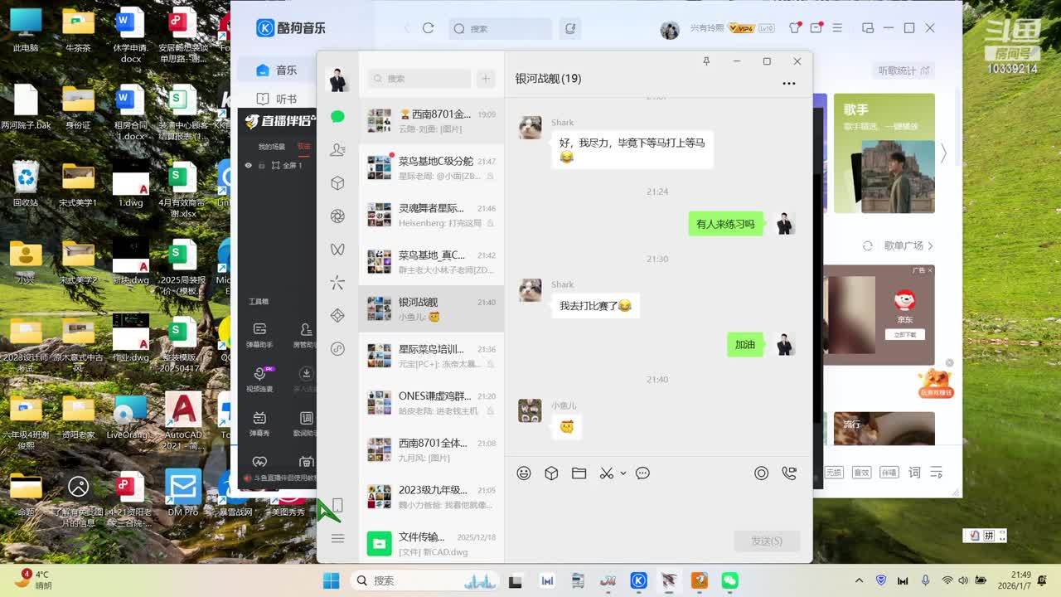Open chat history speech bubble icon
Viewport: 1061px width, 597px height.
(642, 473)
